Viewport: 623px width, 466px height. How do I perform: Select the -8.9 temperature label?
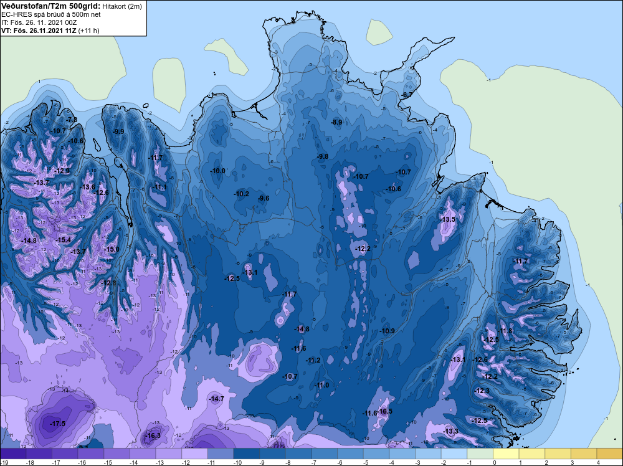point(336,122)
